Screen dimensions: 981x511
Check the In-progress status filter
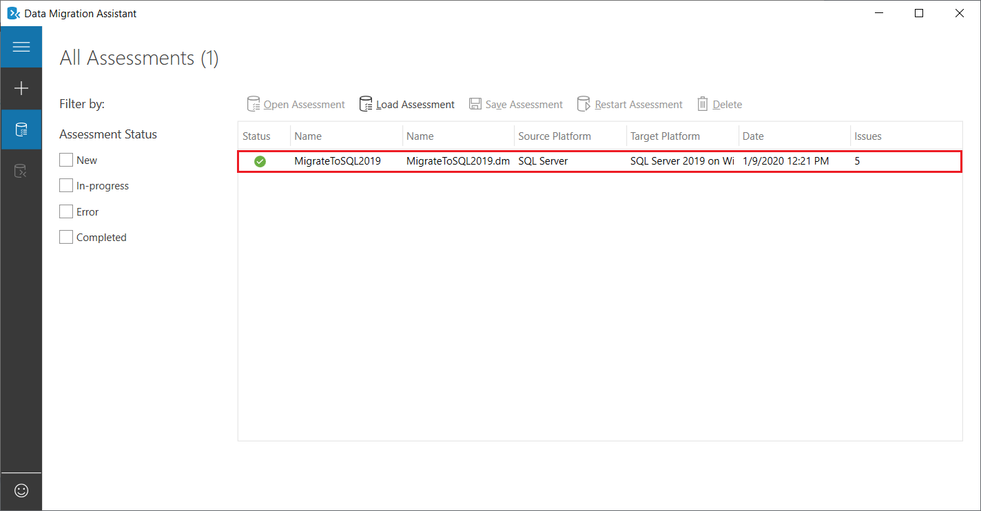(x=66, y=185)
